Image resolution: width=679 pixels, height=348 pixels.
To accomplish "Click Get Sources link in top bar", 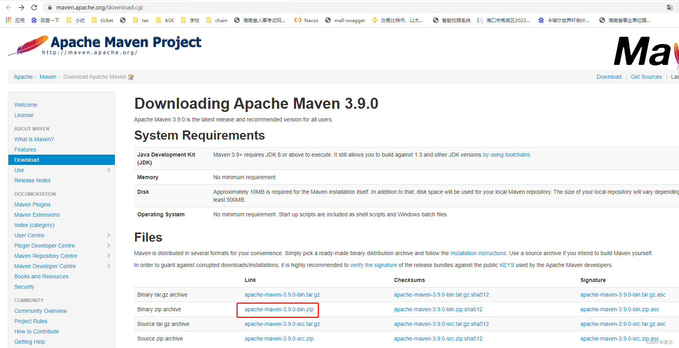I will (x=646, y=77).
